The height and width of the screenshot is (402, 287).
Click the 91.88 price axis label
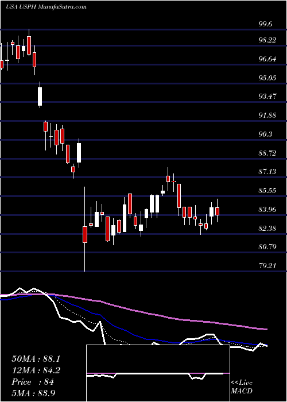(x=268, y=115)
